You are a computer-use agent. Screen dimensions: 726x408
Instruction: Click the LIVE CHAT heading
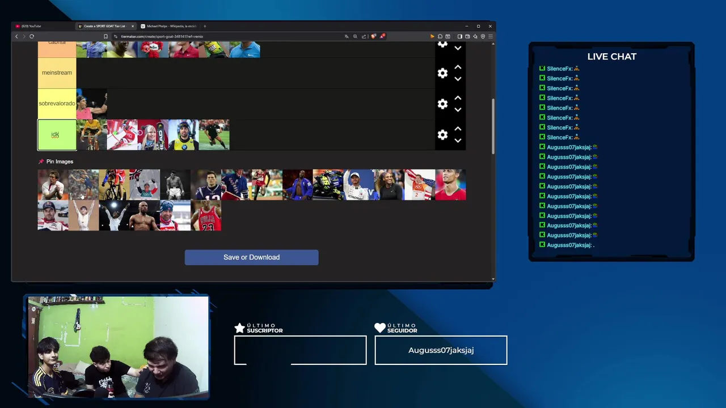(611, 57)
